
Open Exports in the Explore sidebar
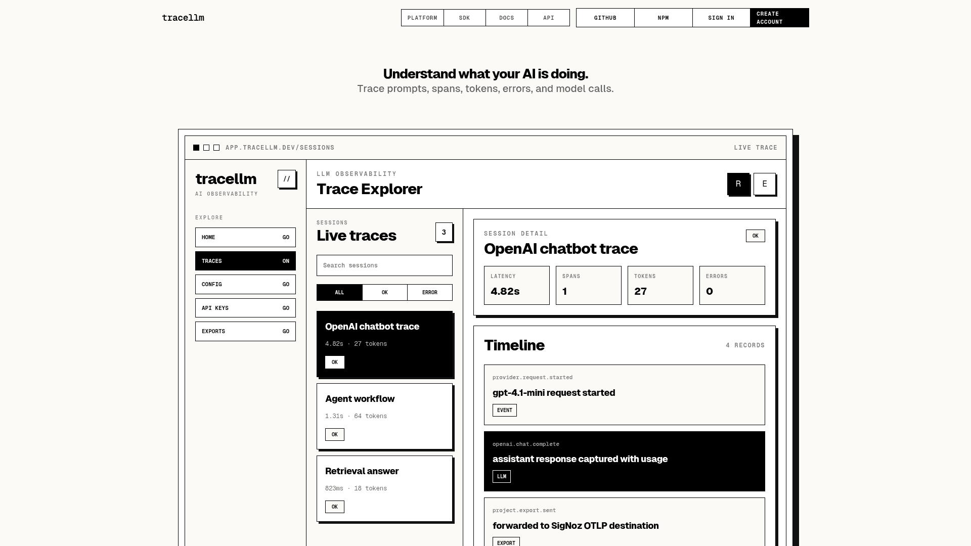coord(245,331)
